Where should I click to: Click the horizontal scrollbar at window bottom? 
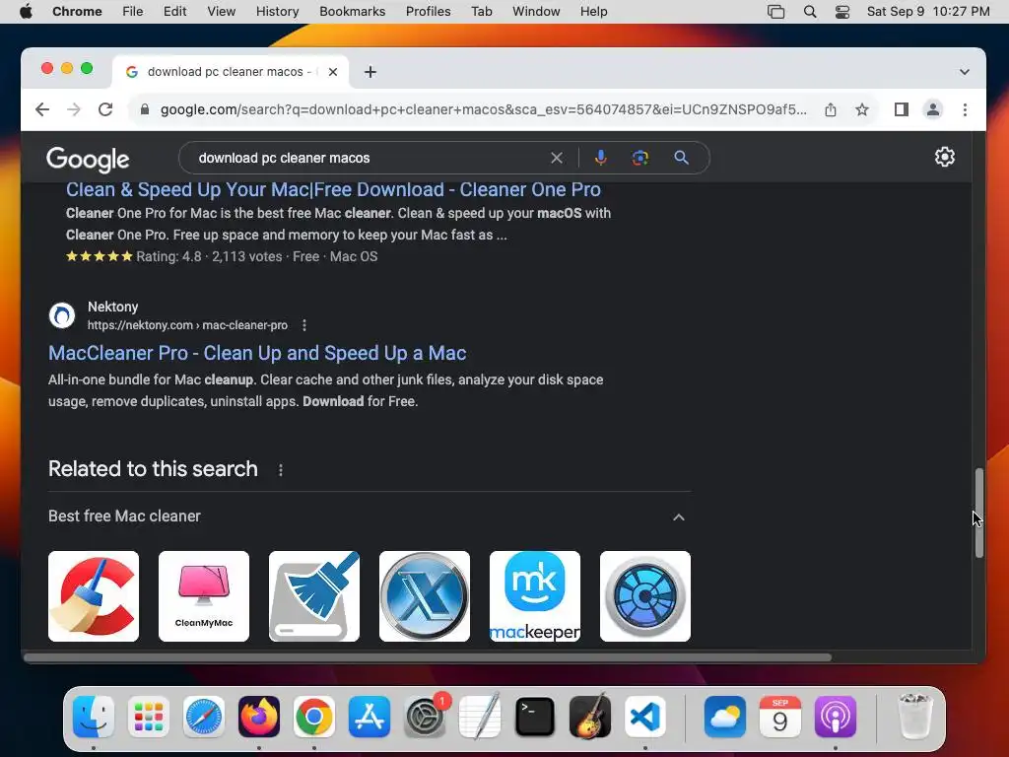pos(428,657)
